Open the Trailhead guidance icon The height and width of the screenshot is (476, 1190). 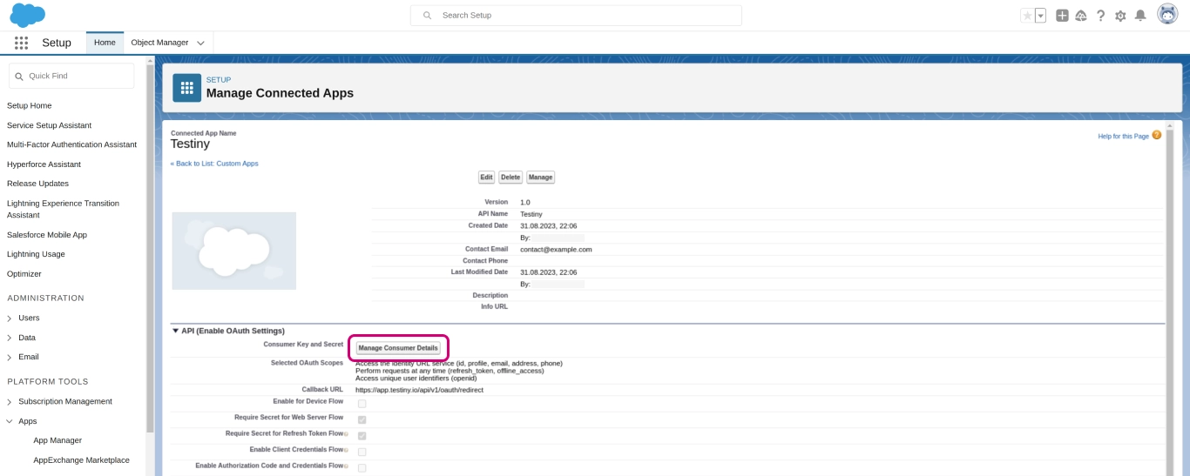pos(1081,16)
